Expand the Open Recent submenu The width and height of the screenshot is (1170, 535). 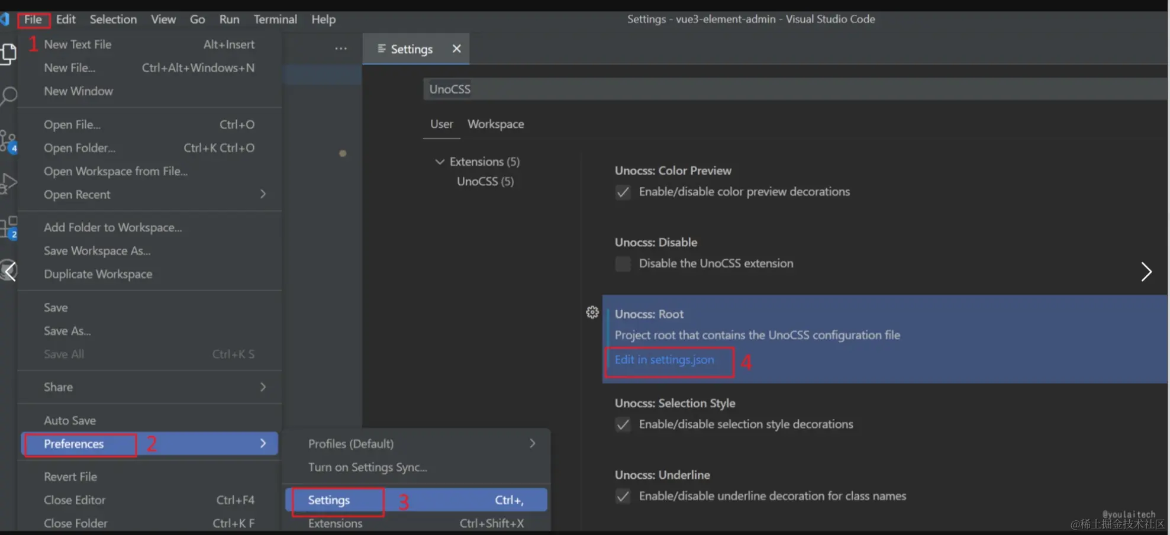pyautogui.click(x=263, y=194)
